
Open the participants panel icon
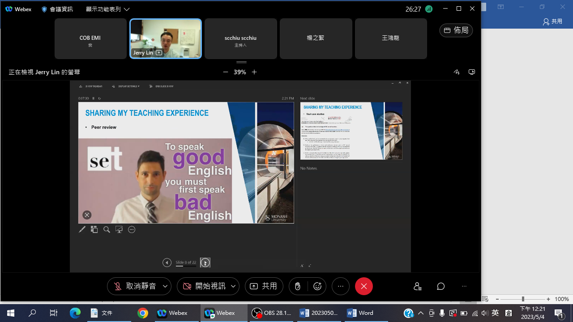click(x=417, y=286)
